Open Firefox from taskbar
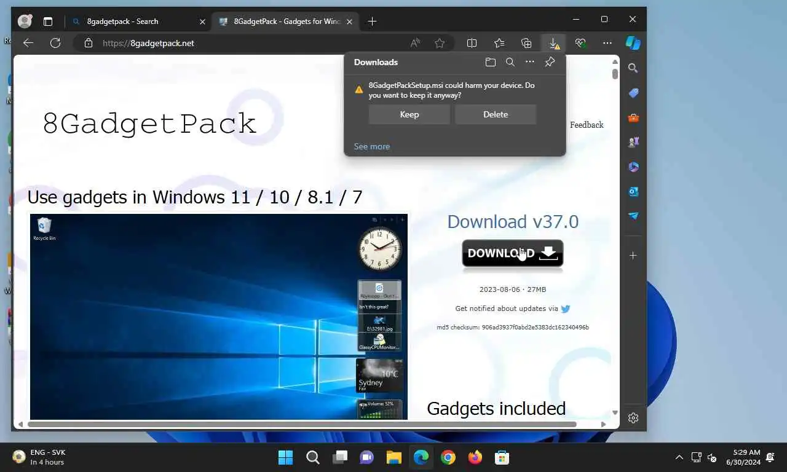 click(475, 457)
